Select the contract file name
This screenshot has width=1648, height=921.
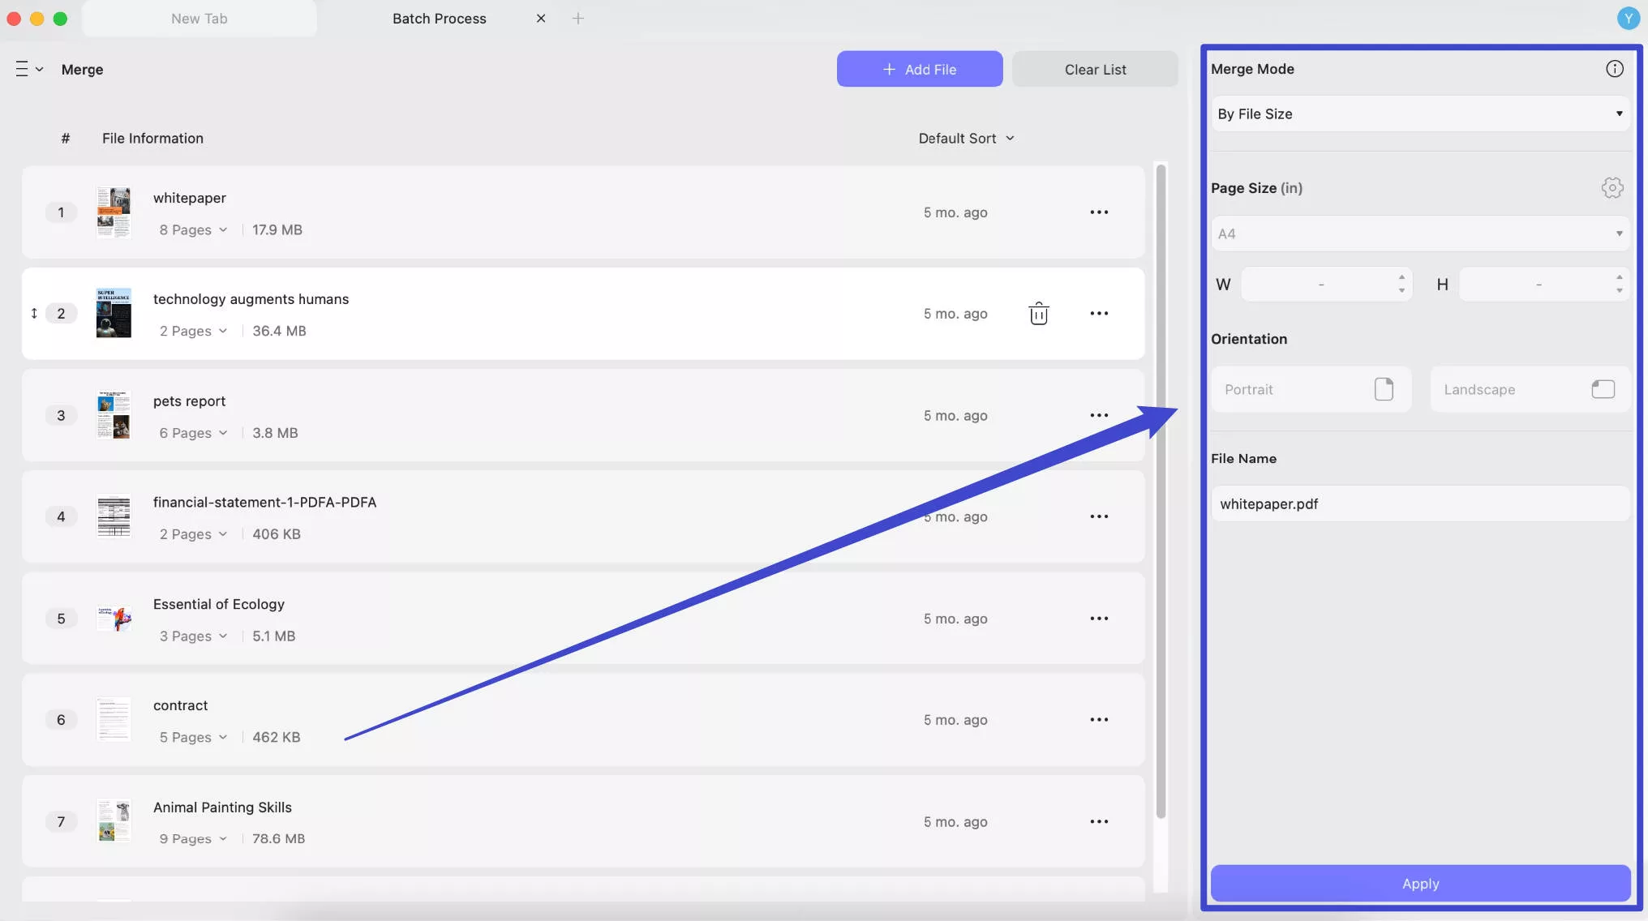click(180, 706)
